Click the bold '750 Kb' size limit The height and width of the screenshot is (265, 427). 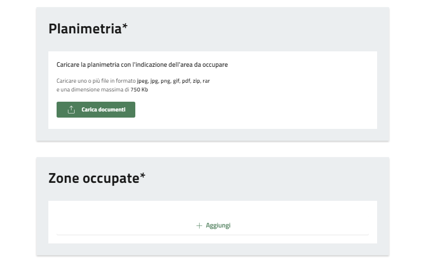coord(139,89)
